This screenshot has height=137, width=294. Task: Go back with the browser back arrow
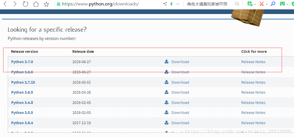pyautogui.click(x=5, y=4)
